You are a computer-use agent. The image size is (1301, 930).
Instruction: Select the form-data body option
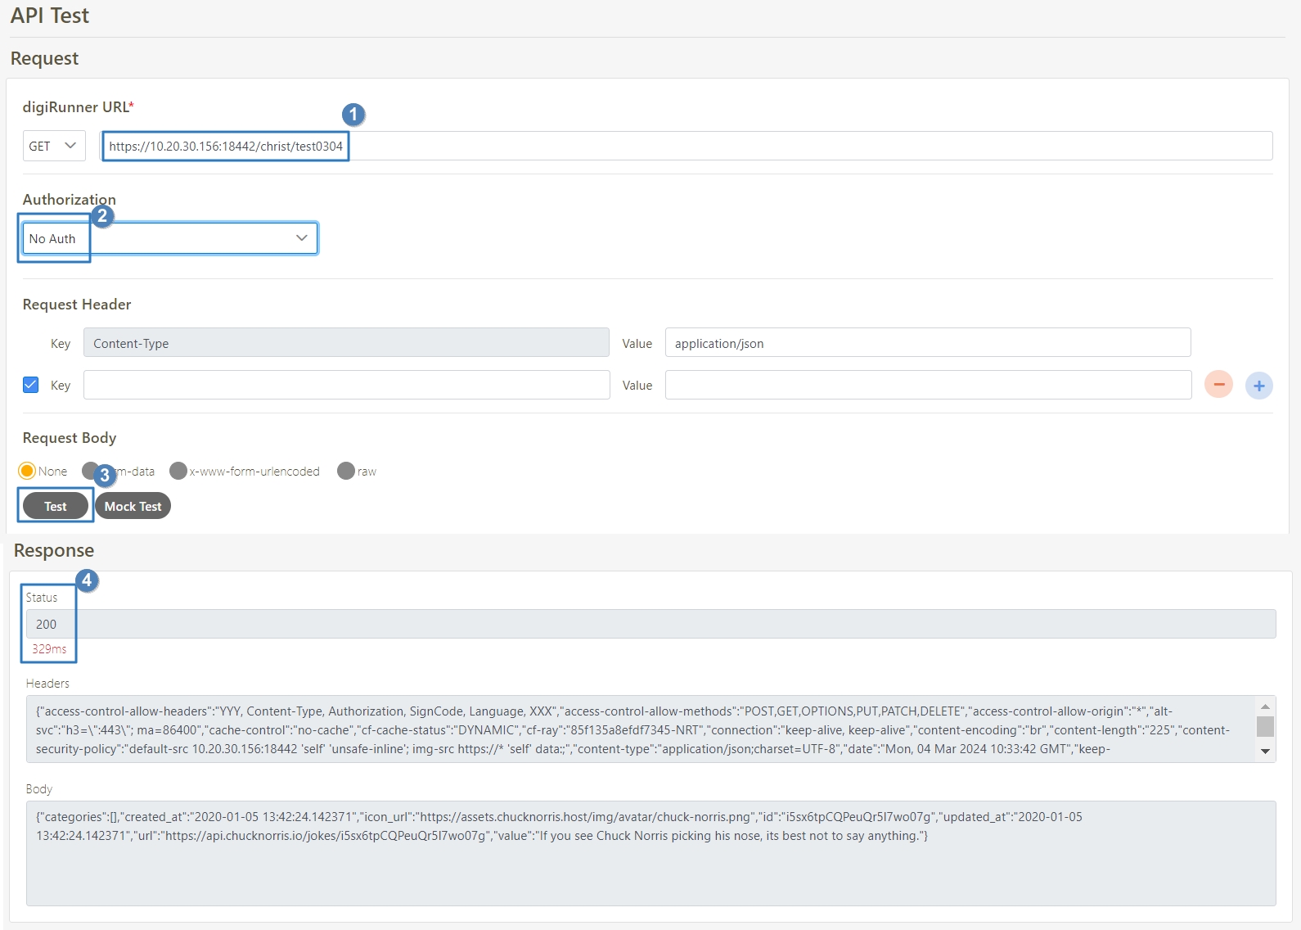[89, 471]
